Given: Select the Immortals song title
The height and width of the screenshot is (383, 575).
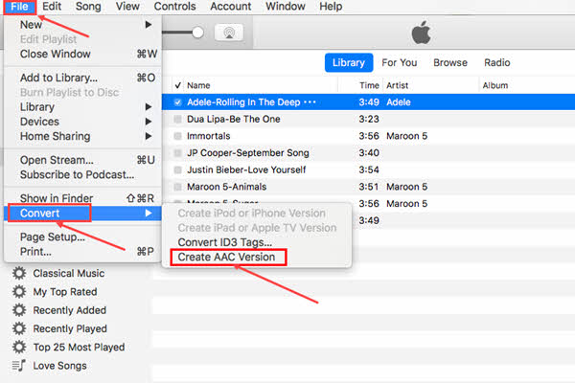Looking at the screenshot, I should coord(208,136).
